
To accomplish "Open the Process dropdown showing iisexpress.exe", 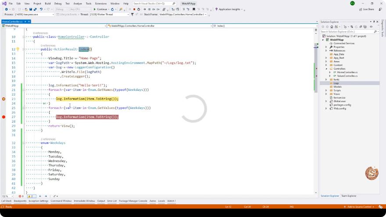I will tap(34, 14).
